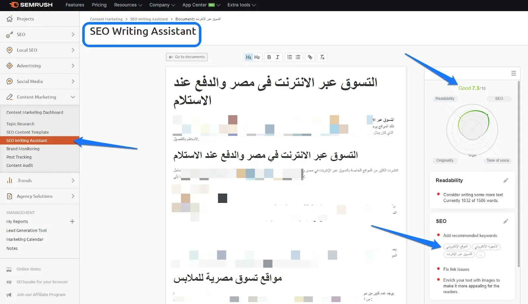Open the Company dropdown menu
Viewport: 528px width, 304px height.
[162, 5]
